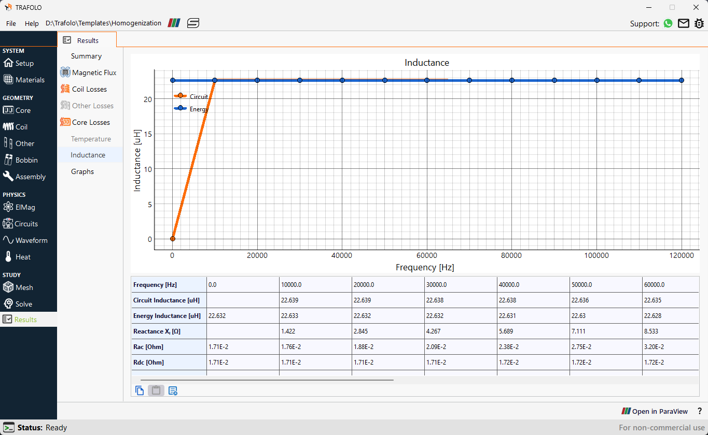Screen dimensions: 708x435
Task: Select the Rac cell 3.20E-2
Action: pos(671,347)
